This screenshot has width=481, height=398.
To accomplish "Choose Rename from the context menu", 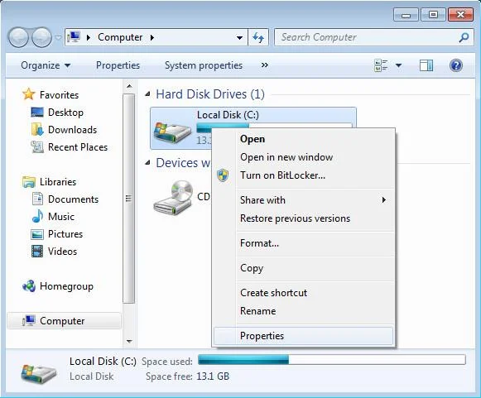I will click(x=303, y=311).
